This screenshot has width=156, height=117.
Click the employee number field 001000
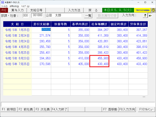point(37,15)
